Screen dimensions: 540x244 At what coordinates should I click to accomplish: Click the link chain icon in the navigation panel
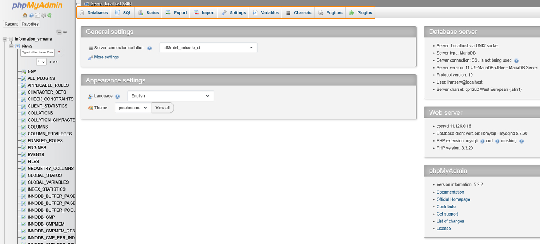65,32
